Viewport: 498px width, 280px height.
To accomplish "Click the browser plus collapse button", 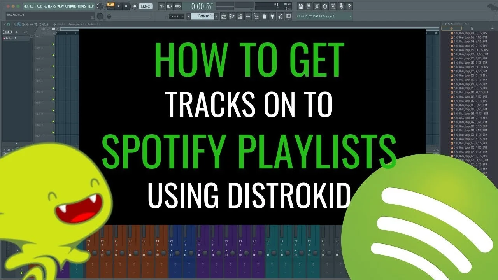I will pyautogui.click(x=451, y=28).
